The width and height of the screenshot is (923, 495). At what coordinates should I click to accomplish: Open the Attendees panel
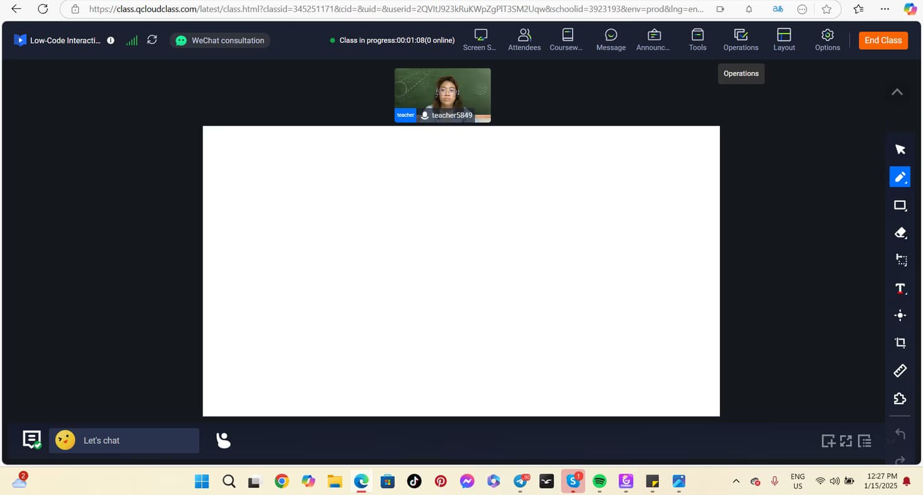pyautogui.click(x=524, y=40)
